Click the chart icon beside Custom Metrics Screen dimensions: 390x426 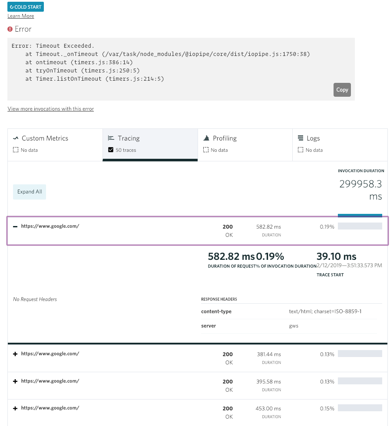click(x=15, y=138)
